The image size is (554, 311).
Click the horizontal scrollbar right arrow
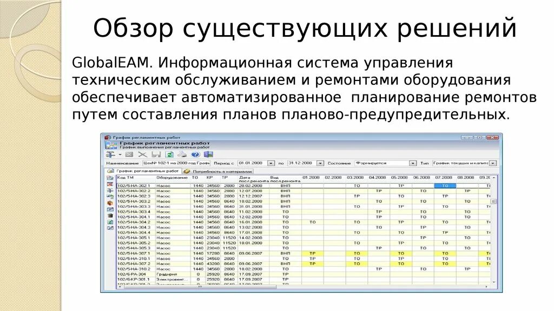tap(487, 287)
